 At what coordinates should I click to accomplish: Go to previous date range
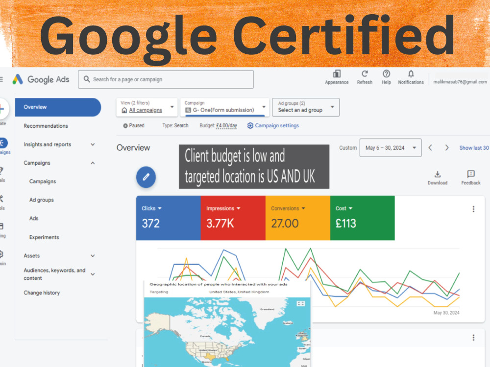pyautogui.click(x=430, y=148)
